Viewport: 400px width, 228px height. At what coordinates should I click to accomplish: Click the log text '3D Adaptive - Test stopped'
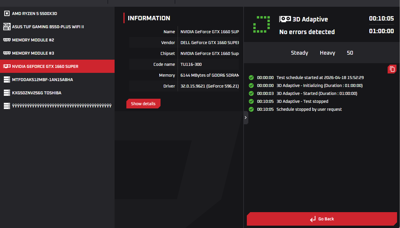point(303,101)
